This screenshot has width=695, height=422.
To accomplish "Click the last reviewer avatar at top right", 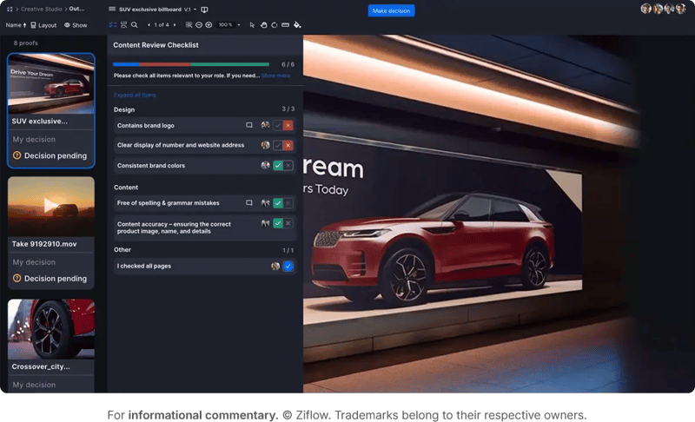I will tap(680, 9).
